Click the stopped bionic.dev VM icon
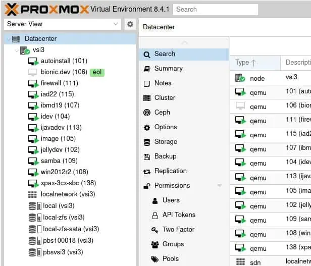This screenshot has width=311, height=266. tap(33, 72)
